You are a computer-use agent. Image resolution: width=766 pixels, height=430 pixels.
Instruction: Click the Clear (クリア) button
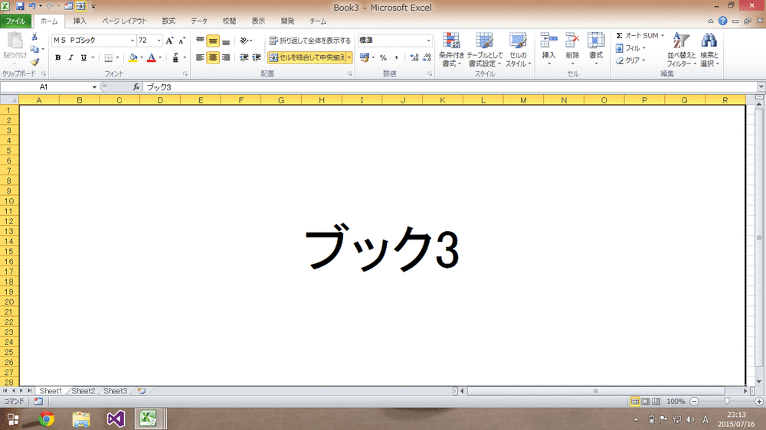coord(630,60)
